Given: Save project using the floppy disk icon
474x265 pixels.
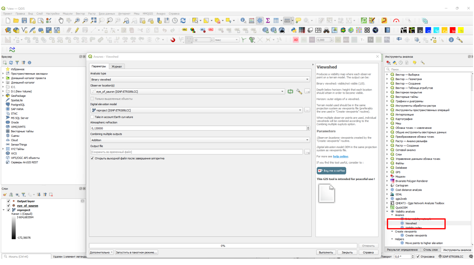Looking at the screenshot, I should click(x=24, y=21).
